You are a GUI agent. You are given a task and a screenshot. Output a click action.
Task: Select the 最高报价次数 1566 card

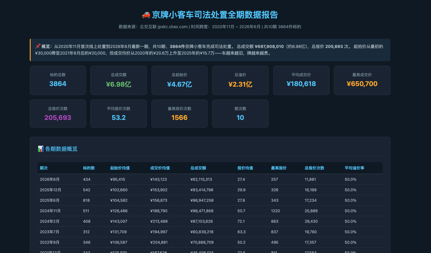pos(179,114)
